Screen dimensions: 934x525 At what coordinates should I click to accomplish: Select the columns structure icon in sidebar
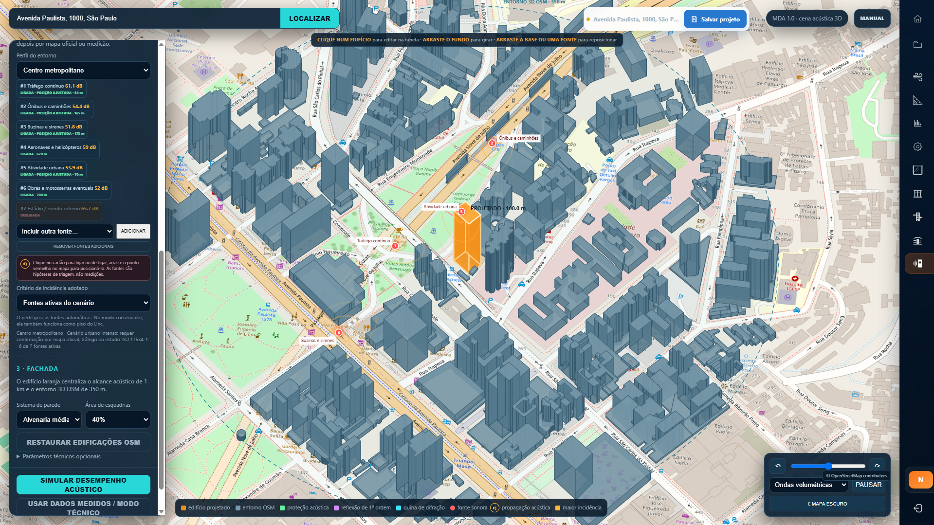(917, 193)
